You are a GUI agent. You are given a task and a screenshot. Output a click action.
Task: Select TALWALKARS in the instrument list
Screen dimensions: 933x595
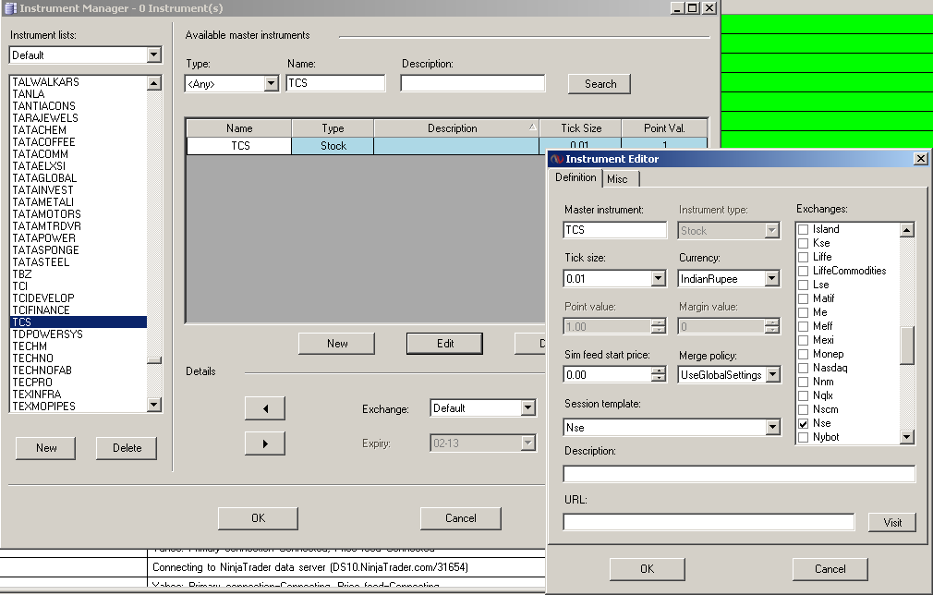click(x=79, y=82)
